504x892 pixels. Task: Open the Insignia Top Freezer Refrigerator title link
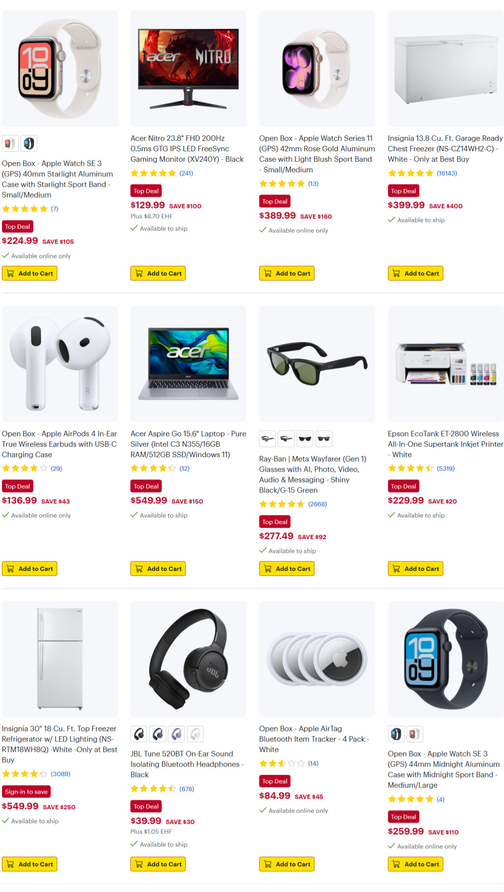59,744
